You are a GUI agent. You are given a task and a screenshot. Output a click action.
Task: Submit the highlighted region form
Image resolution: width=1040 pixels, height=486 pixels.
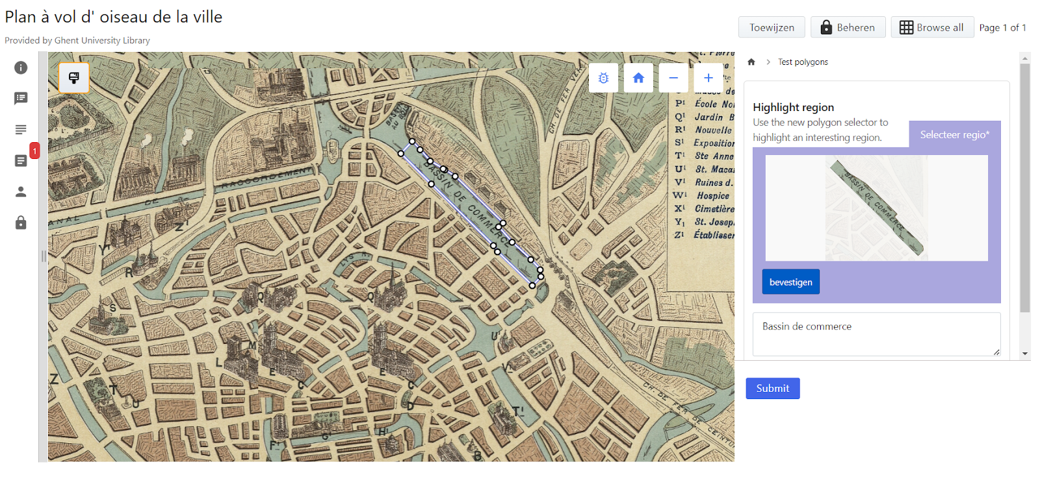(x=773, y=388)
